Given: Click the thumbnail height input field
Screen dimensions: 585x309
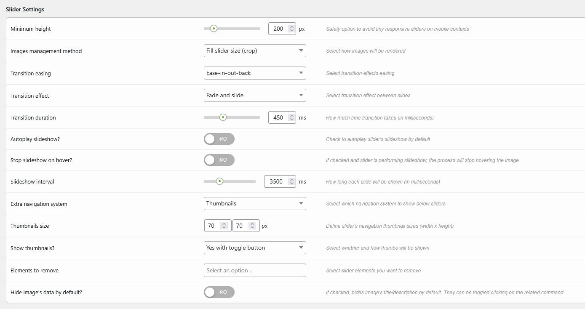Looking at the screenshot, I should tap(240, 226).
